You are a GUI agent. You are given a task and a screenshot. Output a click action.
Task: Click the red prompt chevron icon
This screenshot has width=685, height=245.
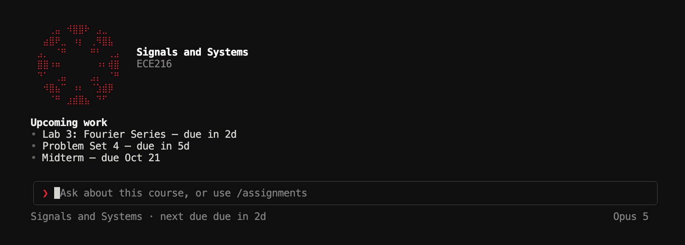point(46,193)
